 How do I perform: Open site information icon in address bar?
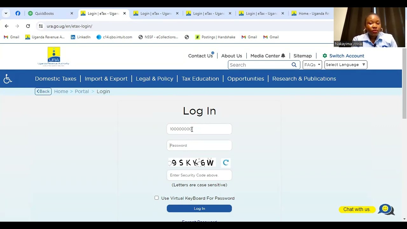coord(41,26)
